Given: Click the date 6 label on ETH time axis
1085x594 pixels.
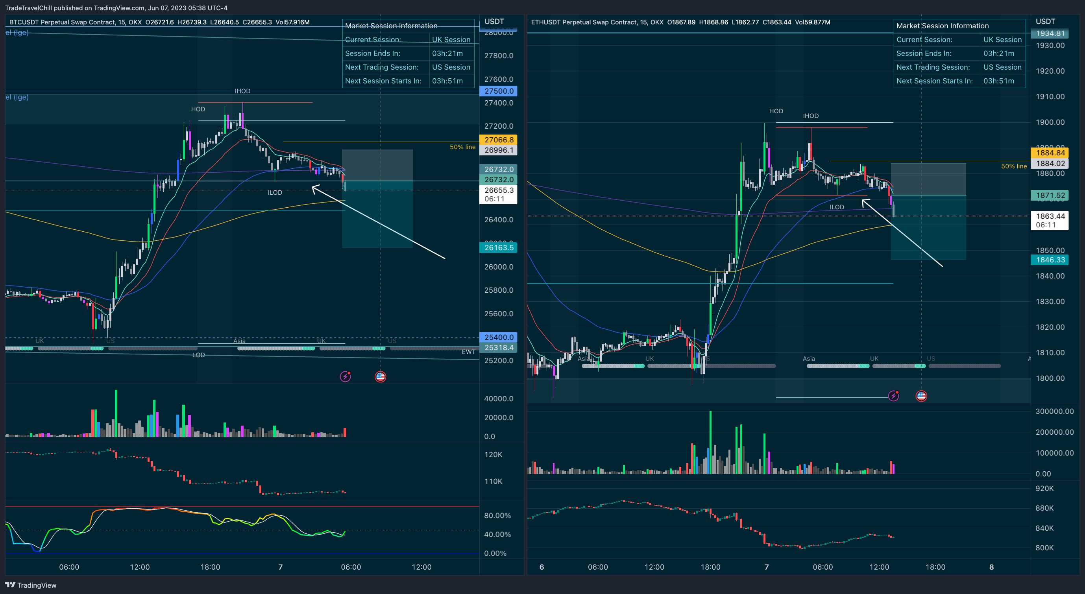Looking at the screenshot, I should pyautogui.click(x=542, y=566).
